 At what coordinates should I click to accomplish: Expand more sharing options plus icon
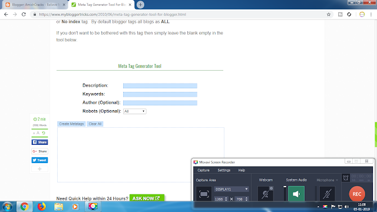click(39, 169)
